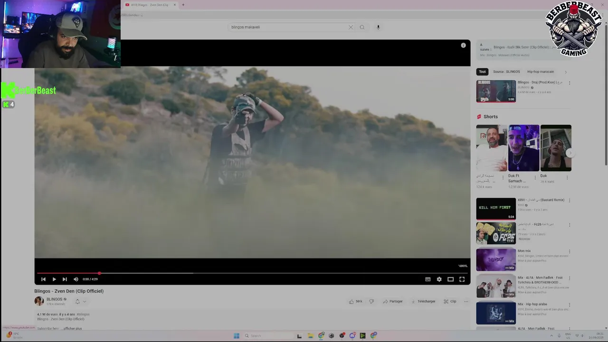Screen dimensions: 608x342
Task: Open options for Mon mix
Action: coord(570,251)
